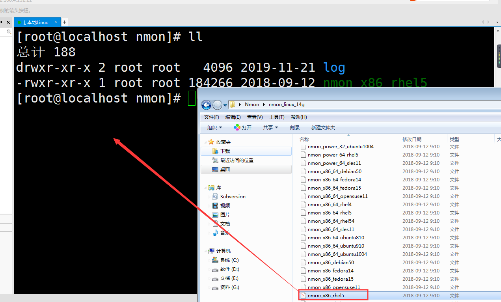Select 桌面 in navigation pane
Screen dimensions: 501x302
point(225,169)
